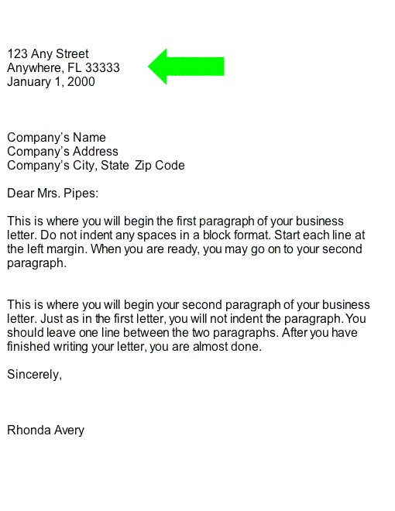Click the line starting 'letter. Just as in'
Screen dimensions: 395x511
[x=187, y=319]
